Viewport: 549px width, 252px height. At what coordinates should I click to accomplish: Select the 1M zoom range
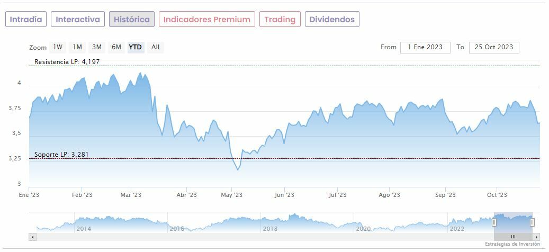click(x=77, y=47)
